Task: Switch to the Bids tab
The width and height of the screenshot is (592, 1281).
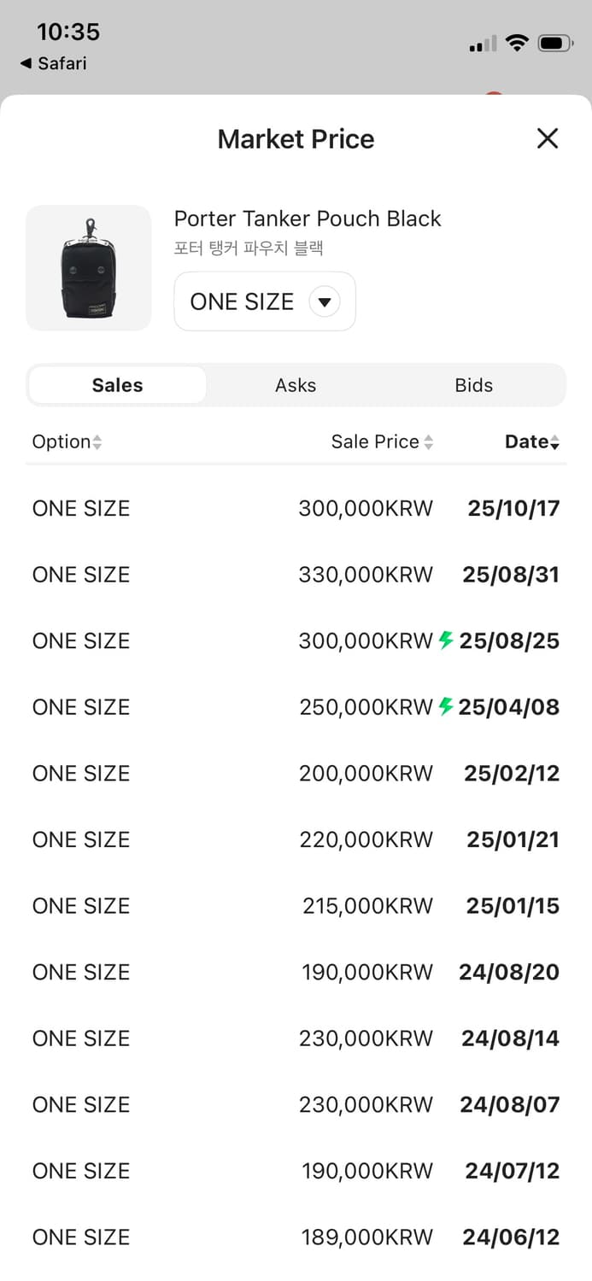Action: pyautogui.click(x=473, y=385)
